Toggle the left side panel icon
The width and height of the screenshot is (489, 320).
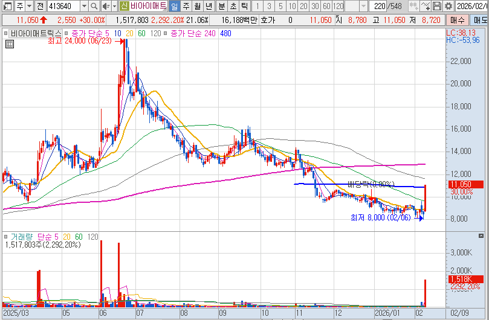pos(7,6)
